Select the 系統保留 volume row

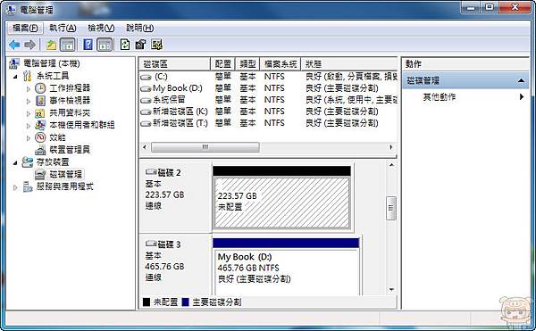pyautogui.click(x=269, y=100)
